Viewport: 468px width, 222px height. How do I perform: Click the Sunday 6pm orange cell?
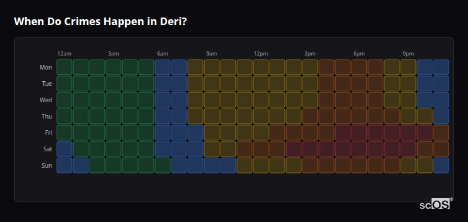[359, 165]
